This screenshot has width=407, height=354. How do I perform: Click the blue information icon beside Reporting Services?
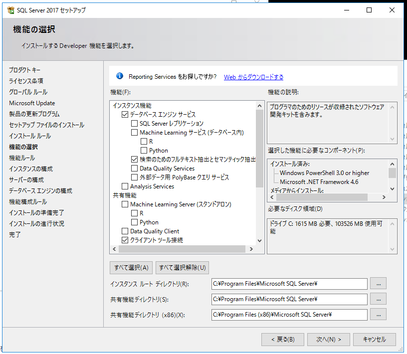click(x=120, y=76)
